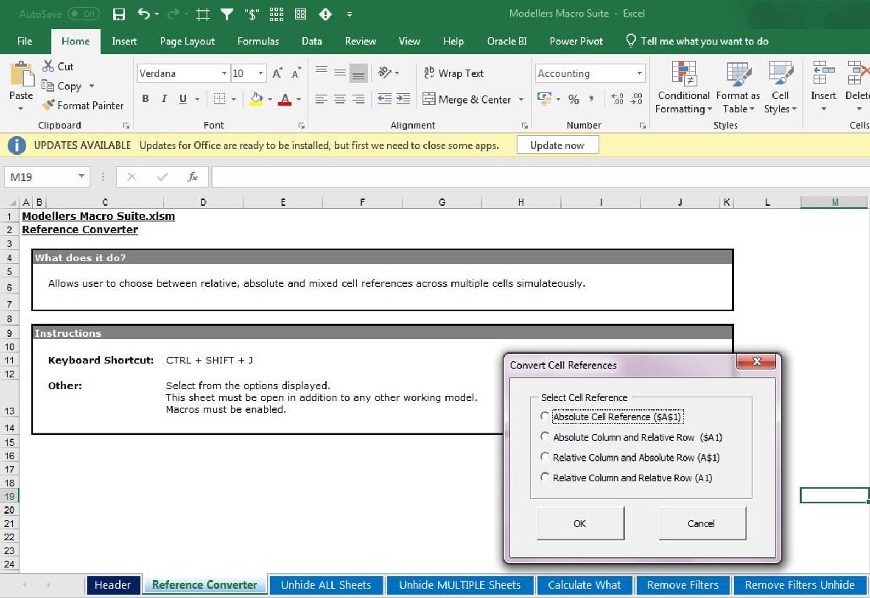Image resolution: width=870 pixels, height=598 pixels.
Task: Open the font name dropdown (Verdana)
Action: tap(224, 73)
